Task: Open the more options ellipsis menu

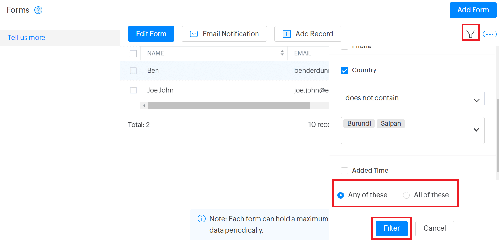Action: coord(490,34)
